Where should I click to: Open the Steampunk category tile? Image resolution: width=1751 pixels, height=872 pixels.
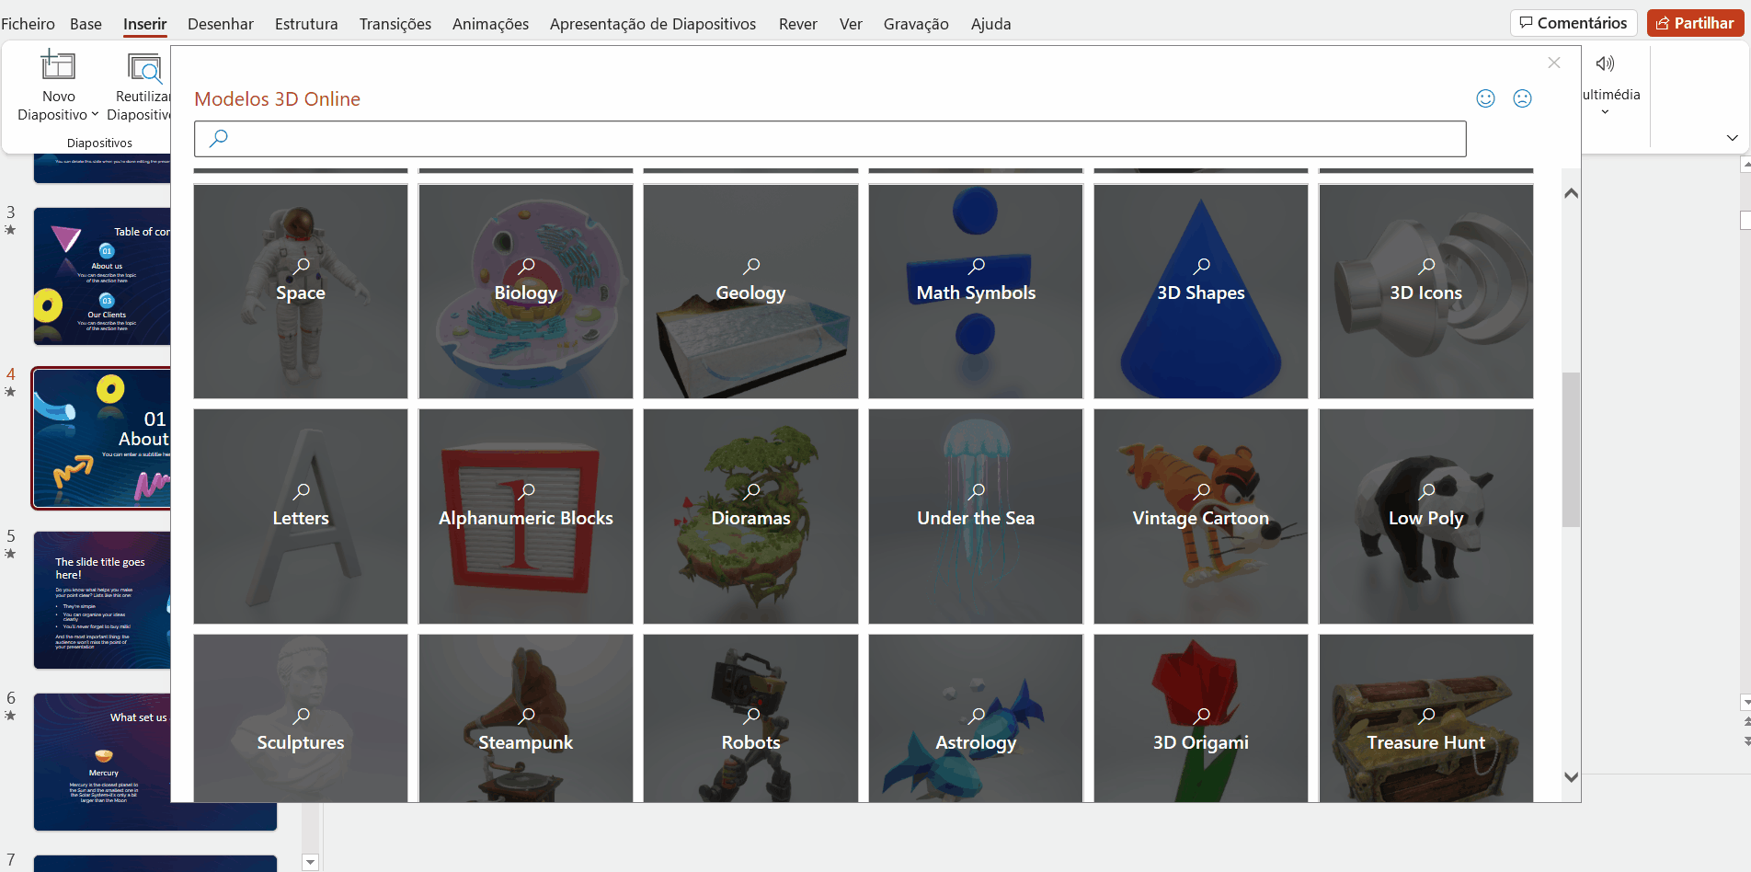(526, 718)
